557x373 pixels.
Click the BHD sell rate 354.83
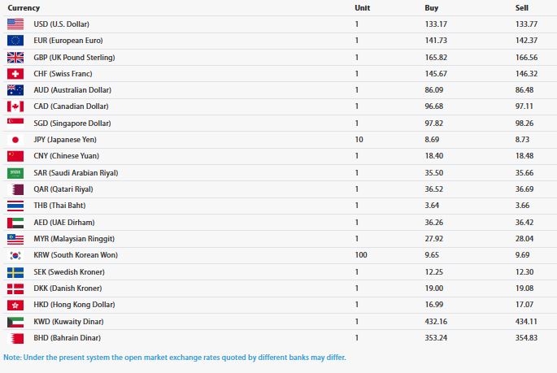[x=526, y=338]
